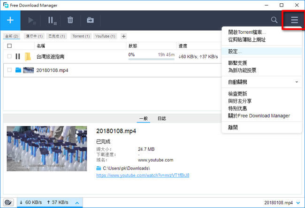Expand speed panel with up chevron
This screenshot has width=305, height=208.
[x=77, y=203]
